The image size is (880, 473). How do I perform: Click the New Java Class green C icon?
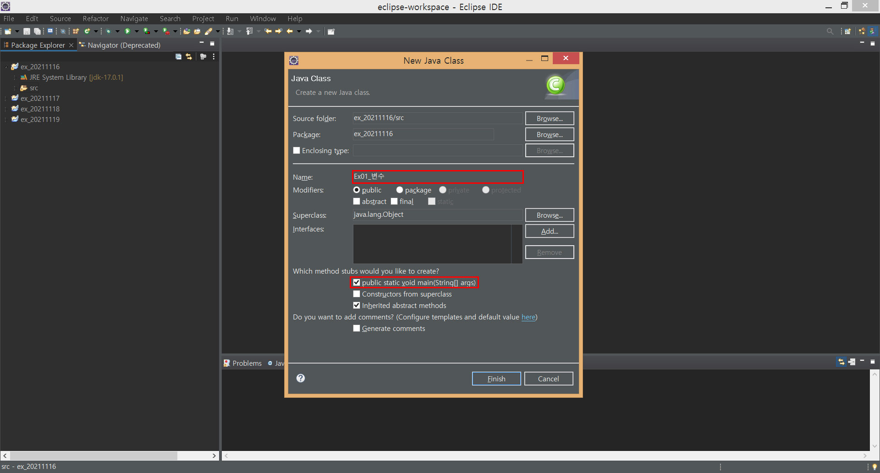point(87,31)
